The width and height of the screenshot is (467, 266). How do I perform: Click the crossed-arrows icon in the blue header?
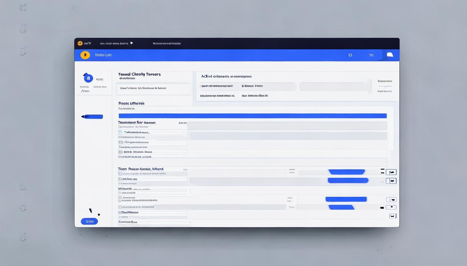click(x=371, y=55)
